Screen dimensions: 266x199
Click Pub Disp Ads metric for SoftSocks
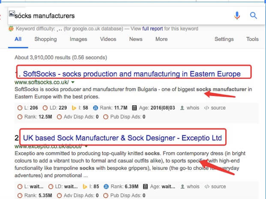[124, 117]
